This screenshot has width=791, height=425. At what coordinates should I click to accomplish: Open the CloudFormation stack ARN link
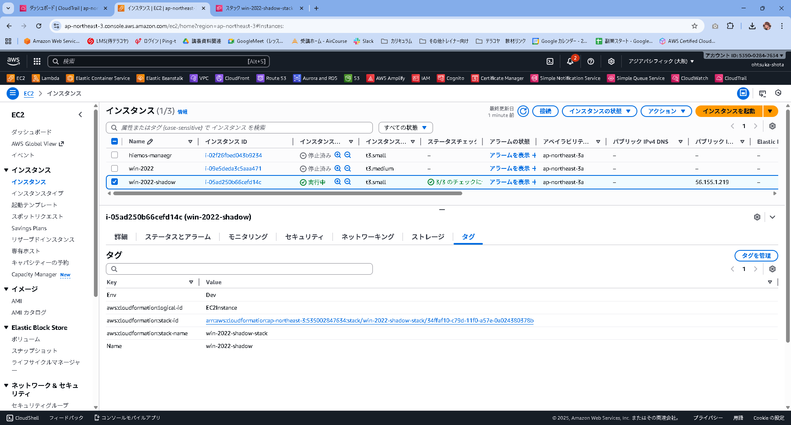point(370,320)
